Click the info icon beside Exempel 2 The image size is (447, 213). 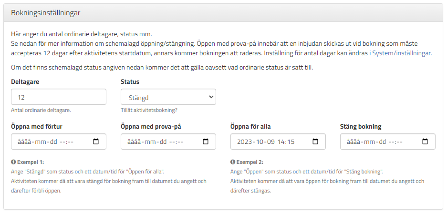pos(232,162)
